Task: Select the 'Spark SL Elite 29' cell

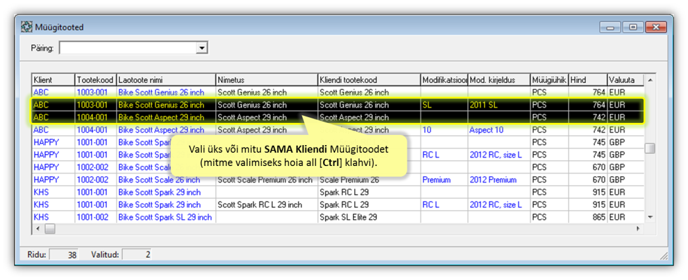Action: tap(369, 217)
